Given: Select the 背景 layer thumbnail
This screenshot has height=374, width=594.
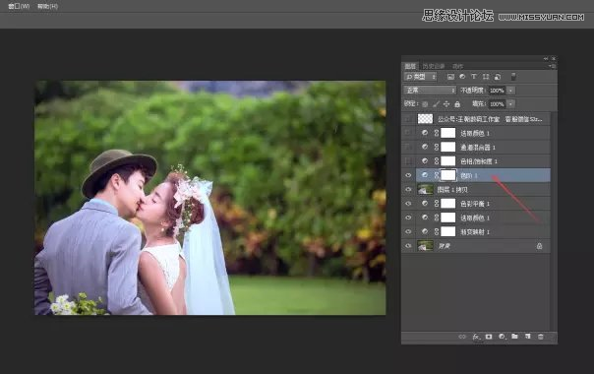Looking at the screenshot, I should click(425, 246).
